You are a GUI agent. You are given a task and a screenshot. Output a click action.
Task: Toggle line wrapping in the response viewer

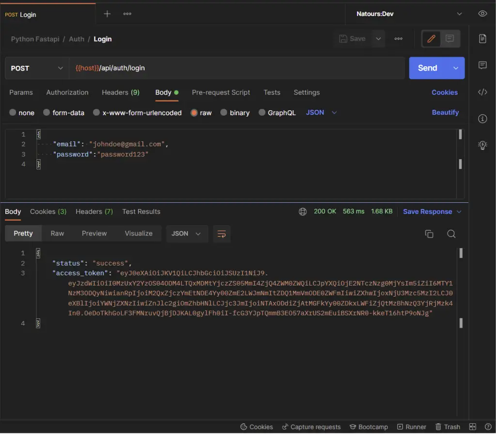(x=222, y=234)
